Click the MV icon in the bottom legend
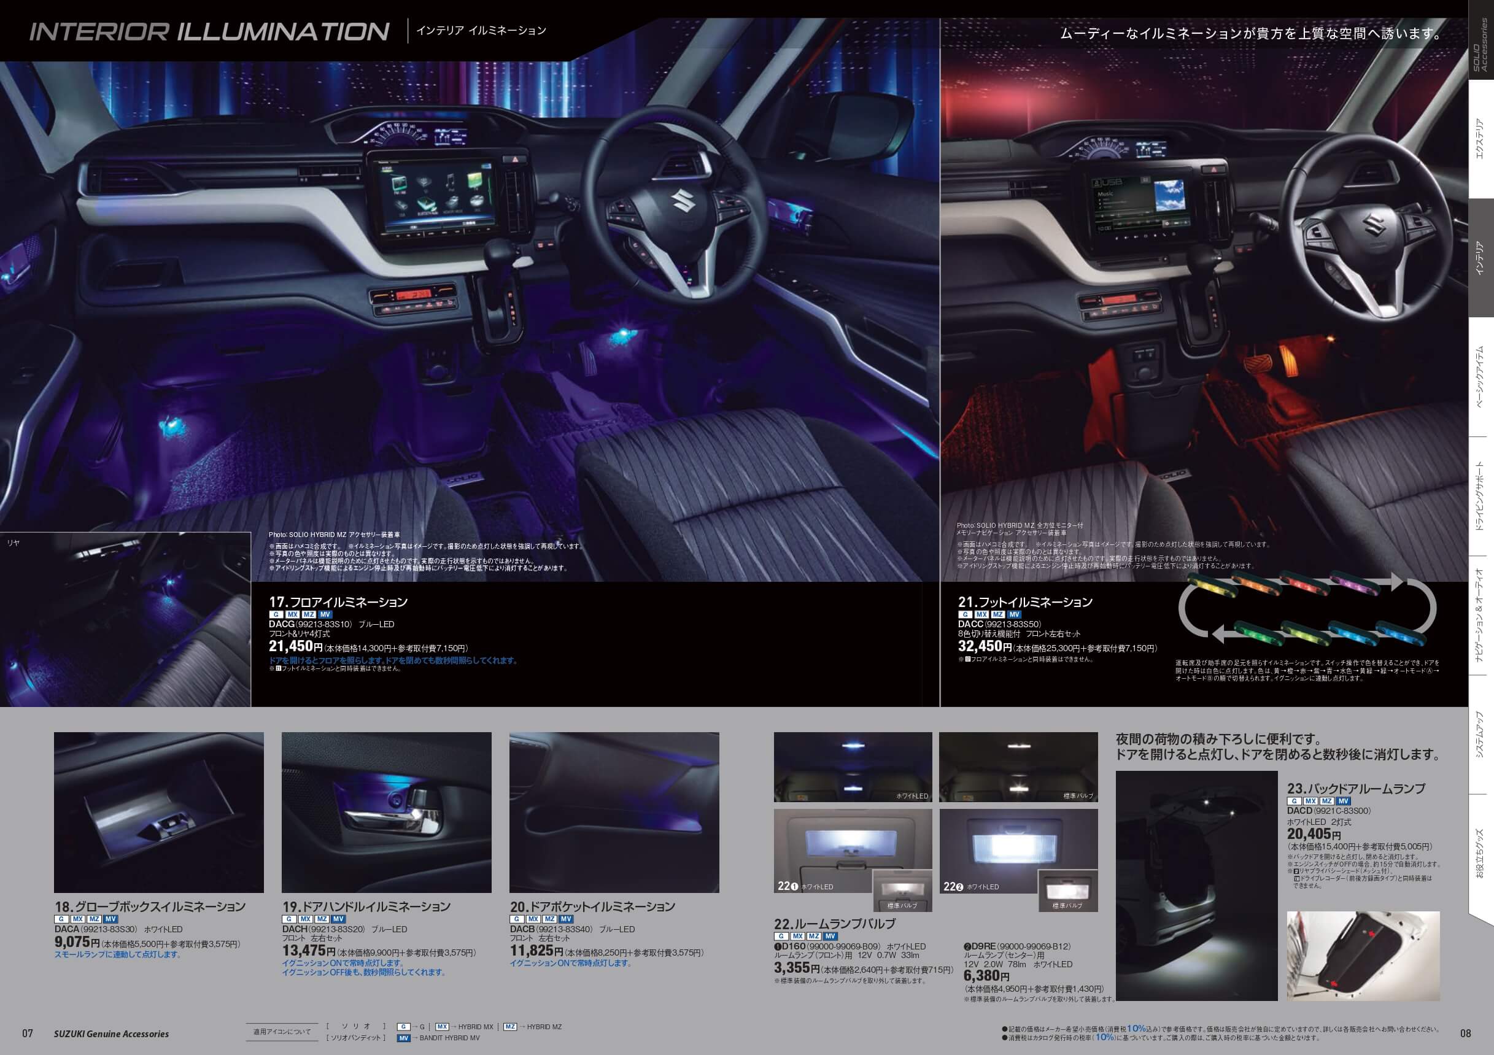This screenshot has width=1494, height=1055. tap(404, 1038)
